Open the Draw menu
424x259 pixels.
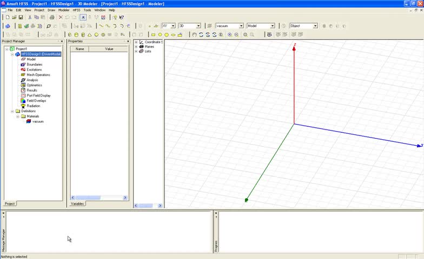click(x=51, y=10)
